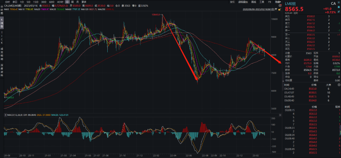Open 深度资料 view in left sidebar
The height and width of the screenshot is (158, 341).
click(2, 71)
